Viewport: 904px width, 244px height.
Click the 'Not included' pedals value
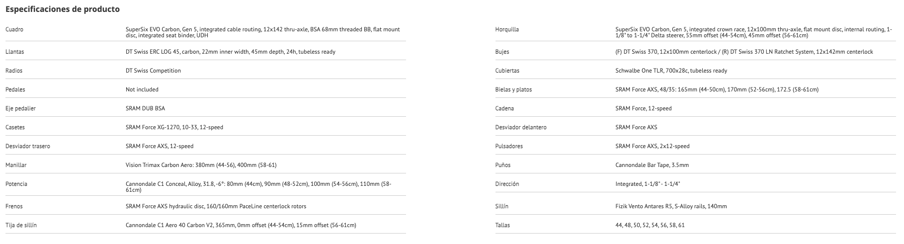coord(142,89)
